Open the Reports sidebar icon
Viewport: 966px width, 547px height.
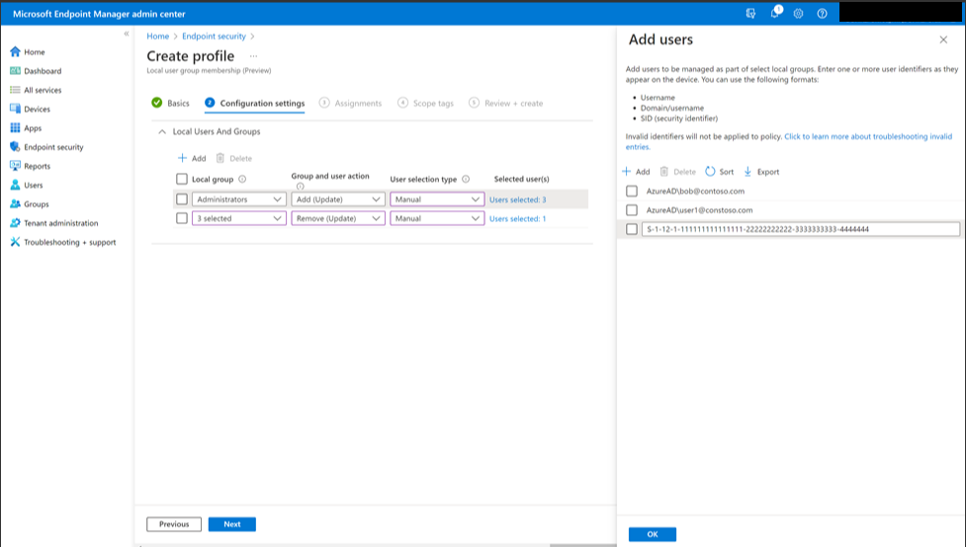(16, 166)
